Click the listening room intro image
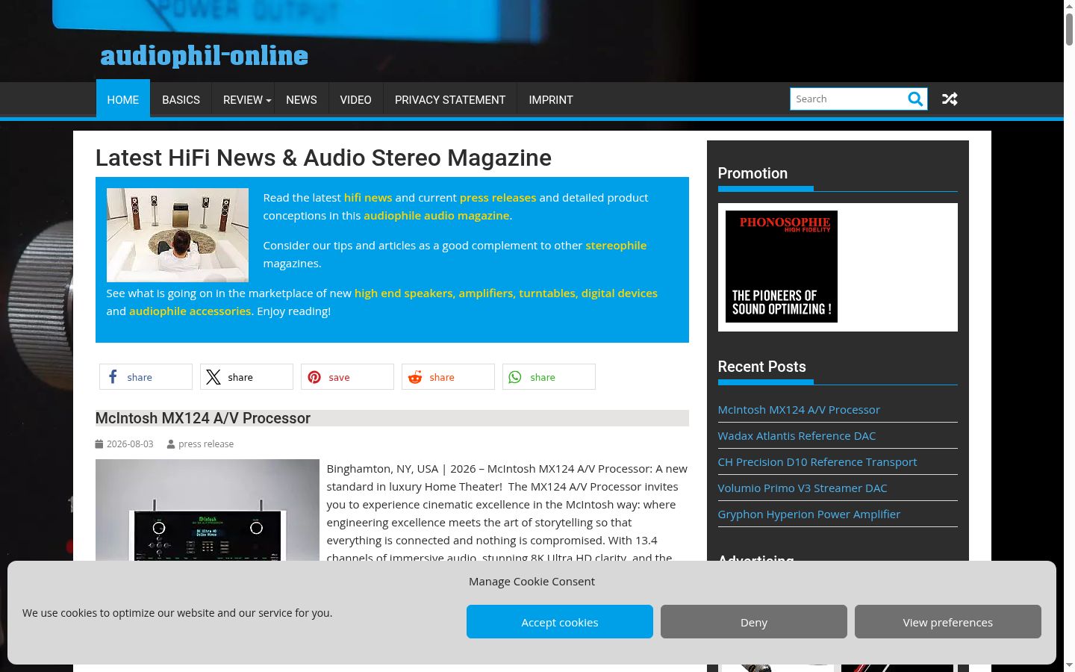1075x672 pixels. (178, 235)
